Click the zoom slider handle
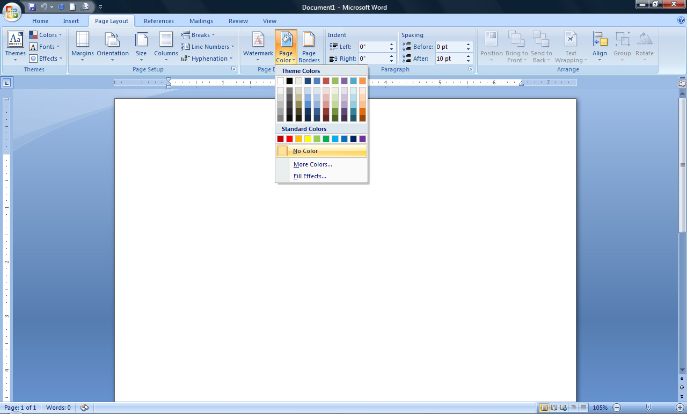 [x=649, y=408]
